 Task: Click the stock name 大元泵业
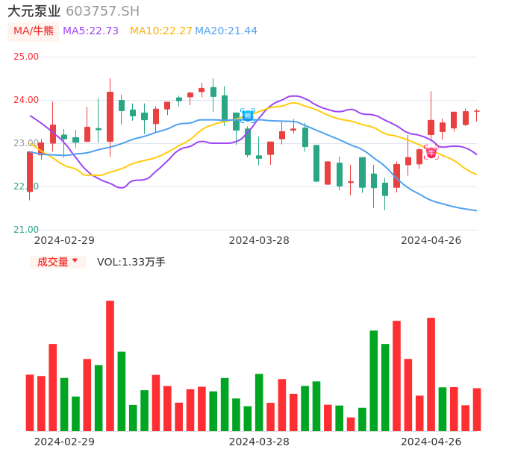(x=34, y=11)
